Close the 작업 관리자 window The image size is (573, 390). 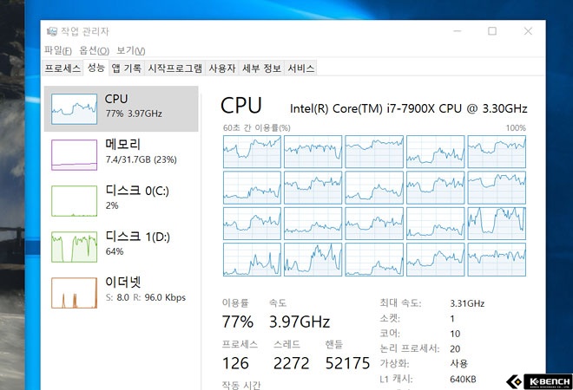528,31
